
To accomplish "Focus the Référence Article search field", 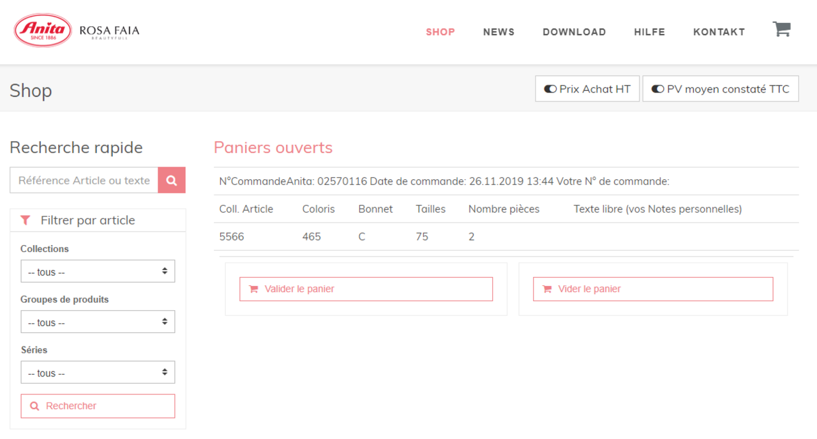I will coord(84,181).
